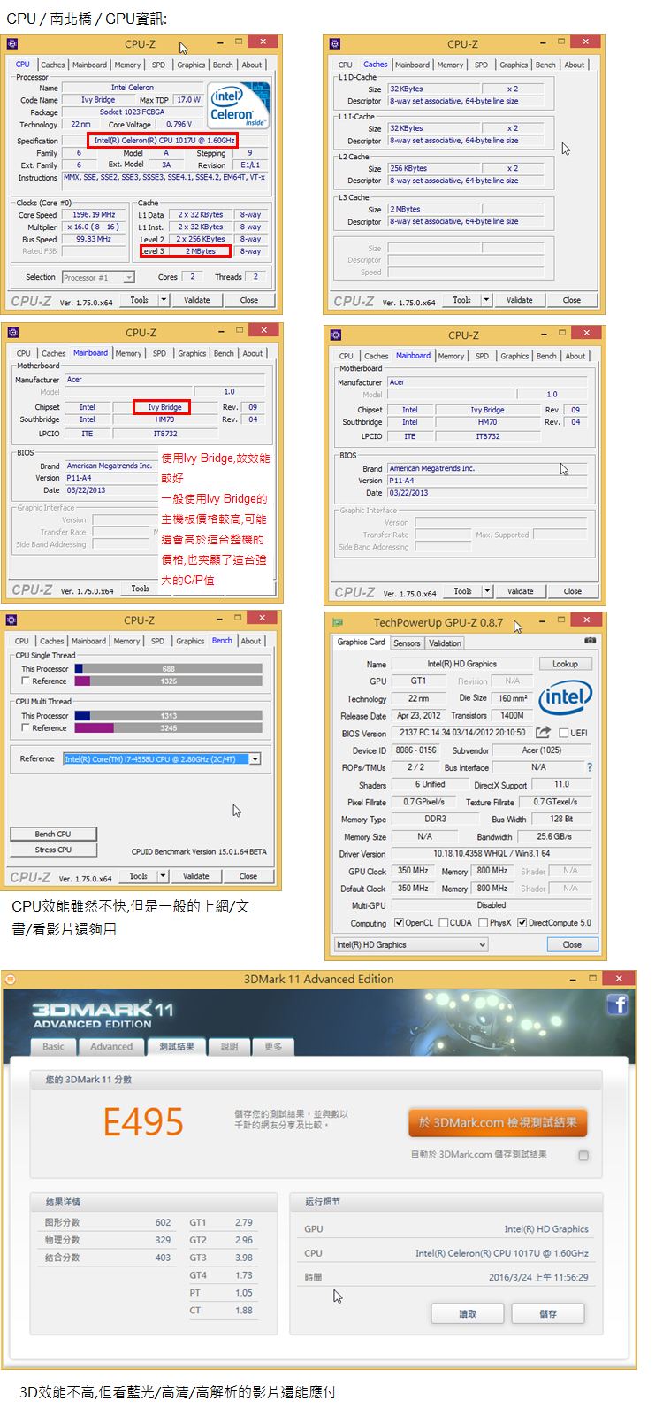Click the Specification field Celeron 1017U in CPU-Z

coord(164,141)
